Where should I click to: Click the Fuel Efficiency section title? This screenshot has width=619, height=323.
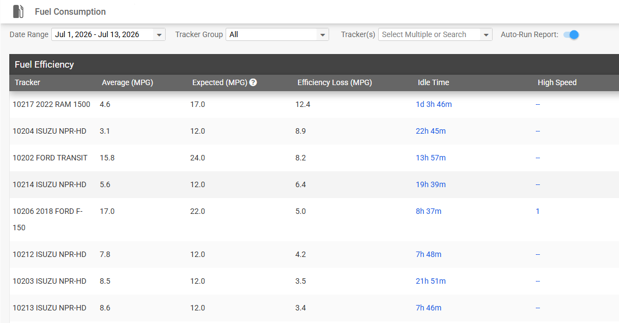[44, 64]
